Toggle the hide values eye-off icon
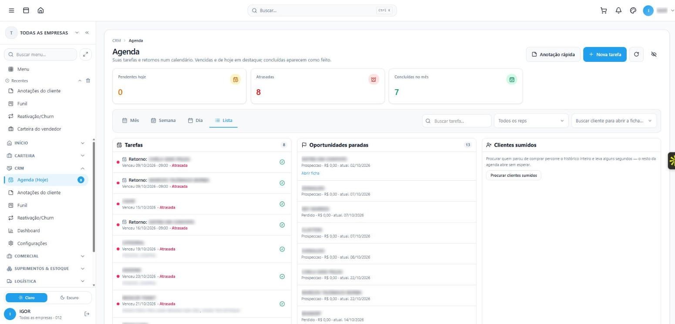 point(654,54)
